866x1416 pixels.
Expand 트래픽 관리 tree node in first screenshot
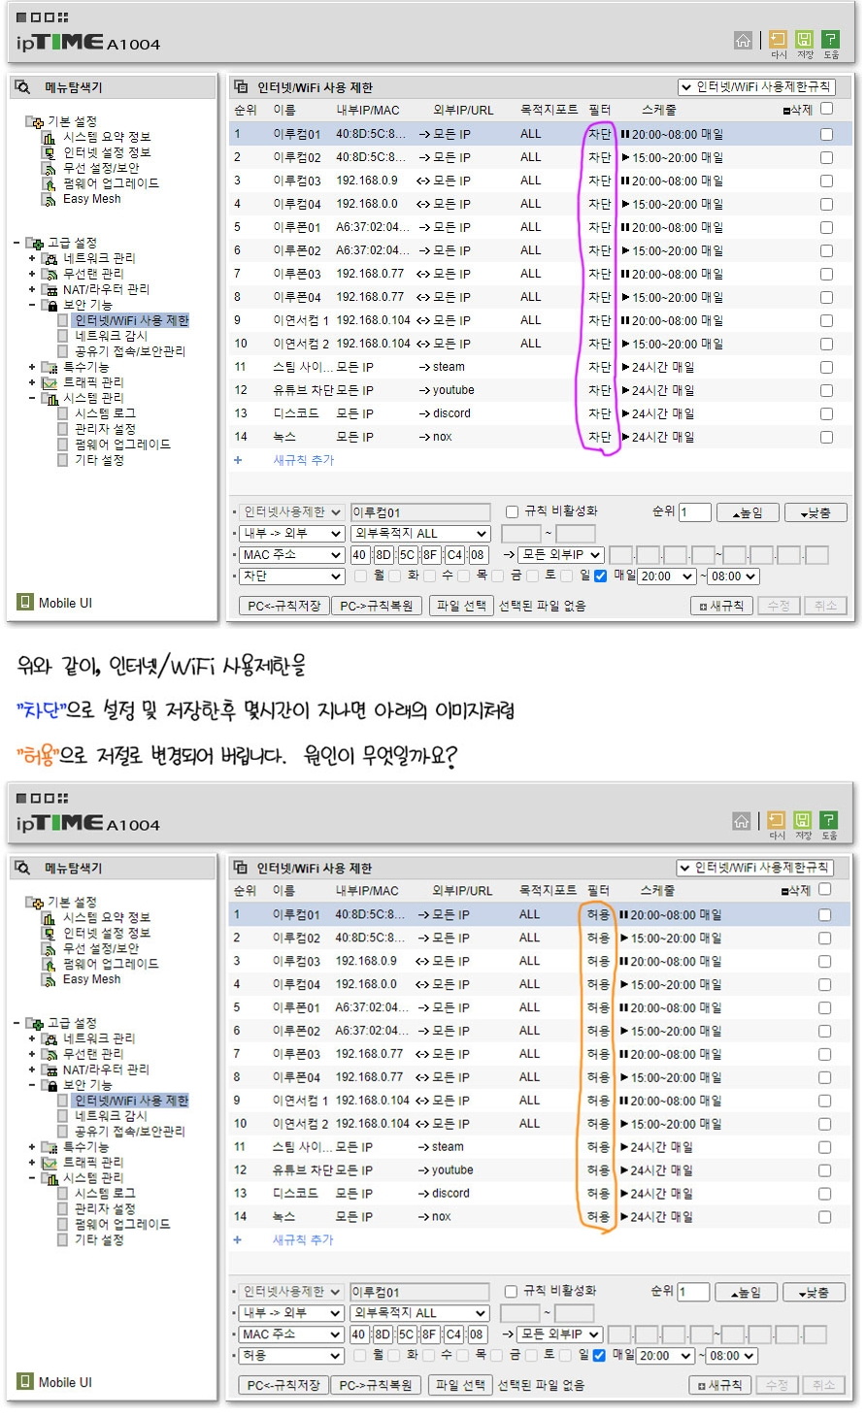[32, 382]
